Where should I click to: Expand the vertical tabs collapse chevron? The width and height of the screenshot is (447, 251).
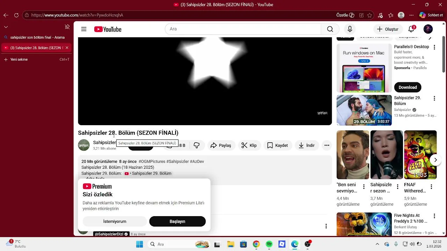tap(6, 27)
